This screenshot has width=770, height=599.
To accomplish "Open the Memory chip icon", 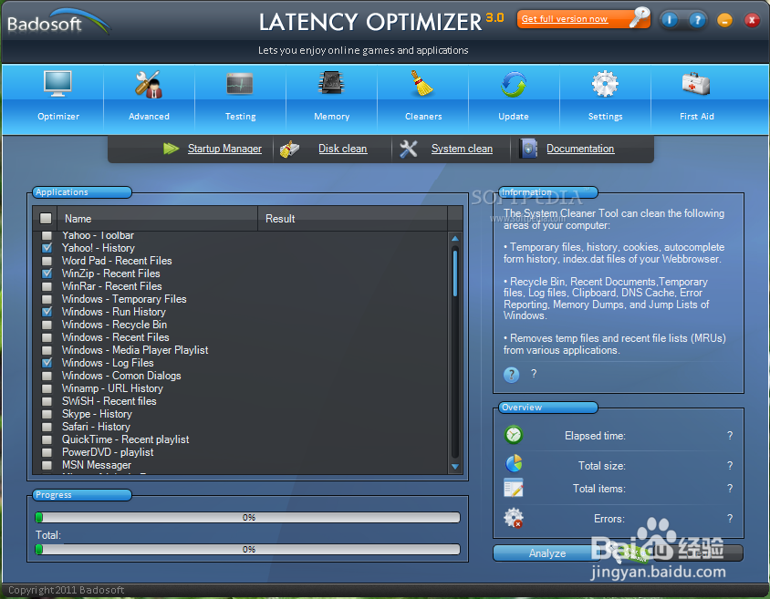I will pyautogui.click(x=331, y=83).
